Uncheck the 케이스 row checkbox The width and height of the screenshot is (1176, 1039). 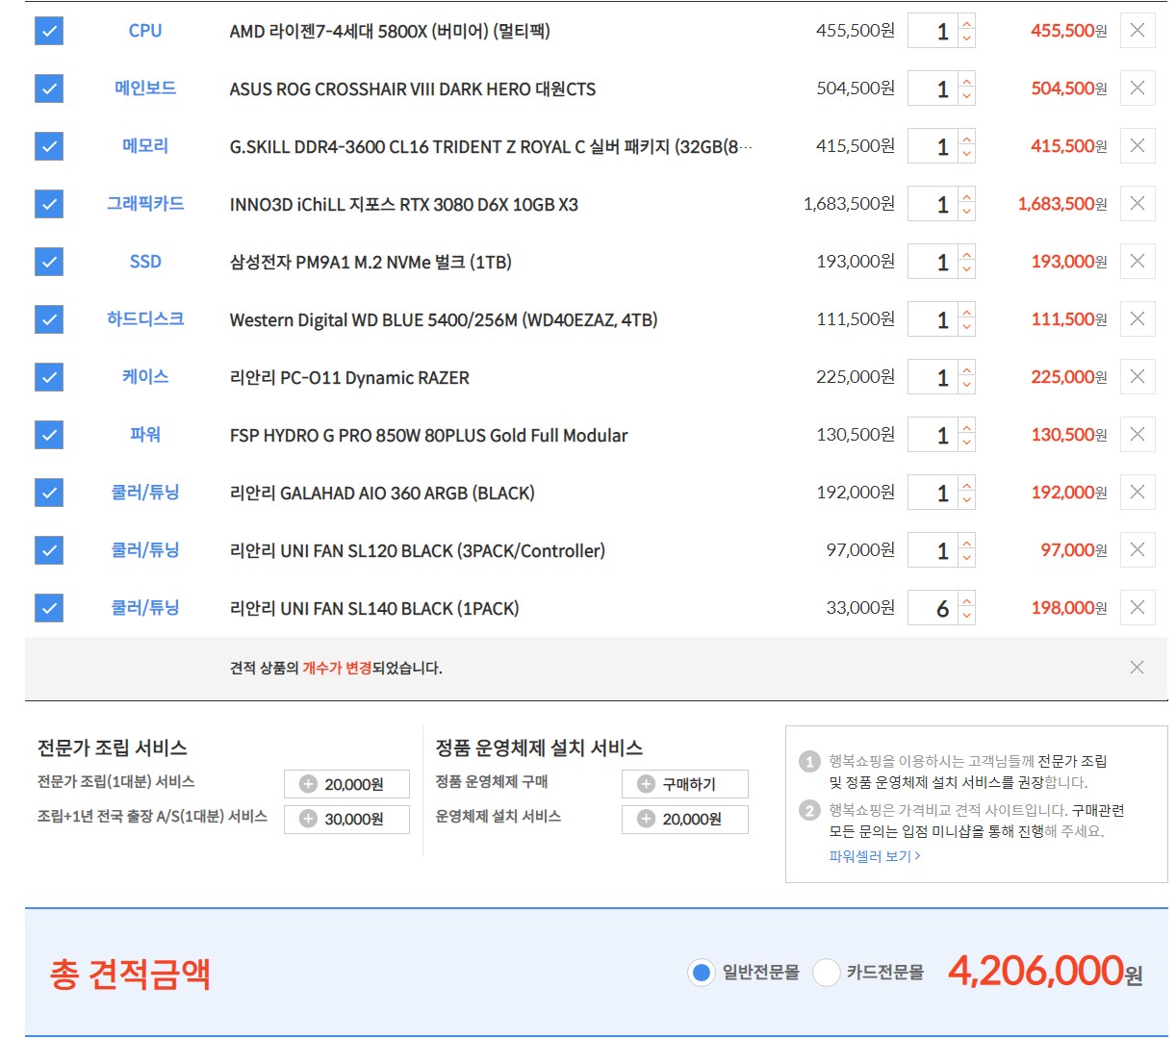pyautogui.click(x=49, y=377)
